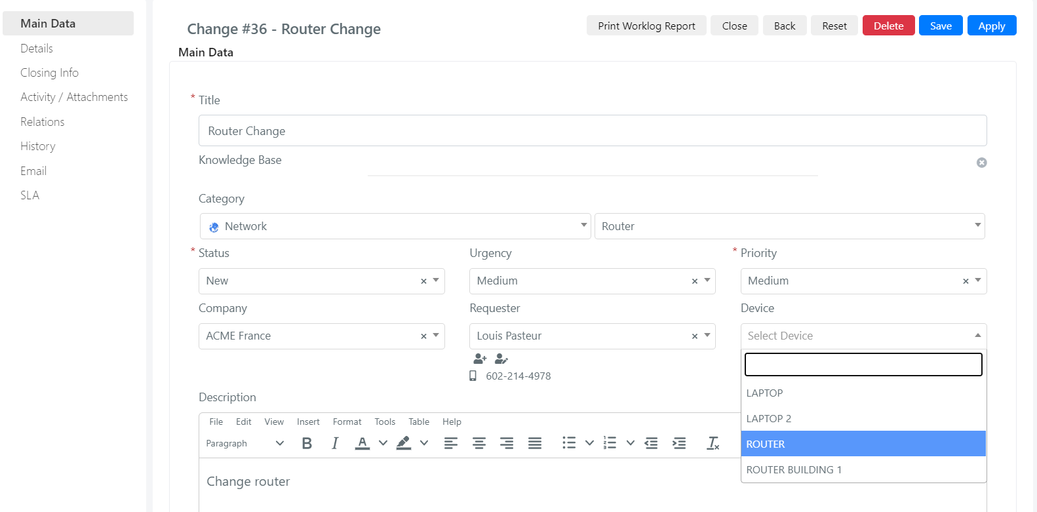Open the Network category dropdown
The width and height of the screenshot is (1037, 512).
[395, 226]
